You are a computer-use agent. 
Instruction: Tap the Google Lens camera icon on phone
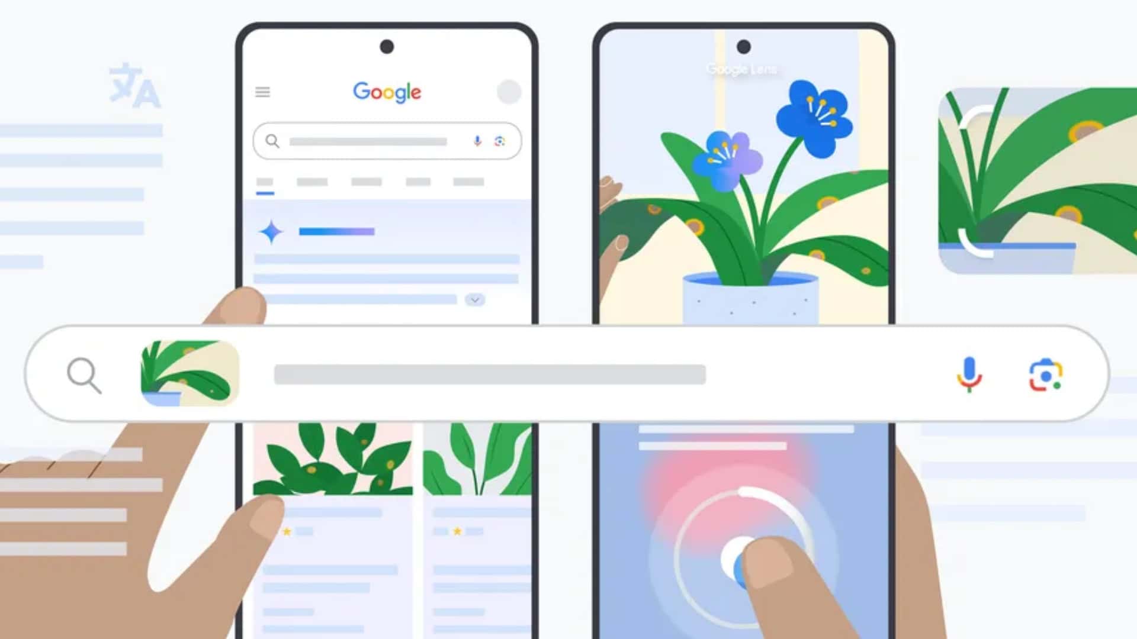499,141
